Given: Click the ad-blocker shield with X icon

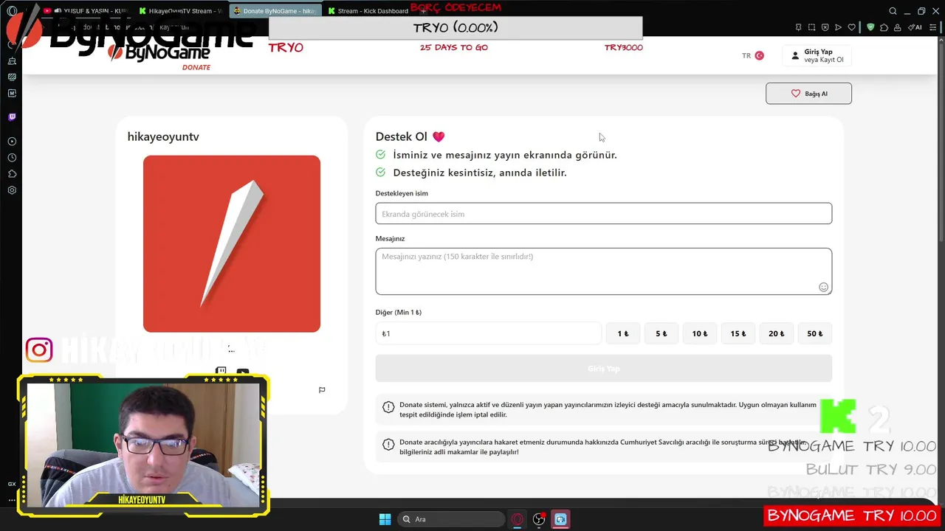Looking at the screenshot, I should coord(825,27).
